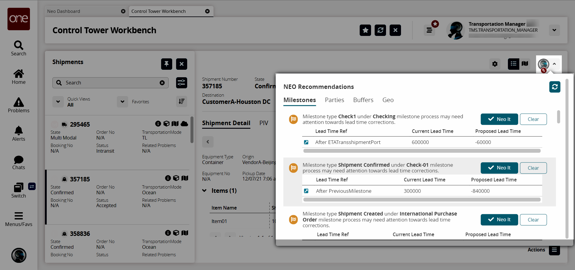
Task: Collapse the Items (1) section
Action: pos(205,191)
